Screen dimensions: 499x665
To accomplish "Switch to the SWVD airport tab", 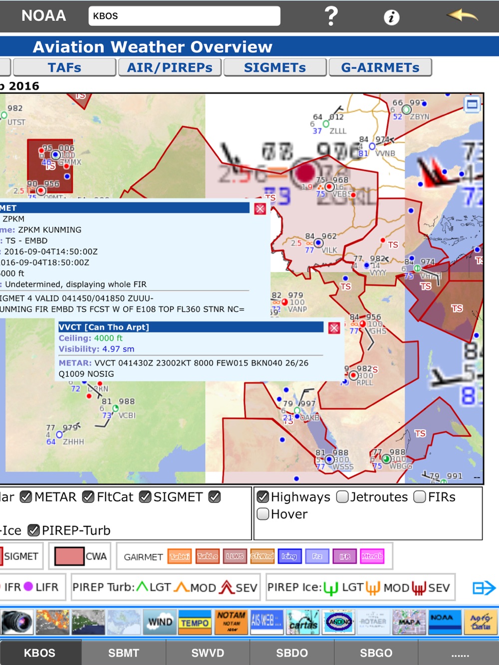I will click(208, 653).
